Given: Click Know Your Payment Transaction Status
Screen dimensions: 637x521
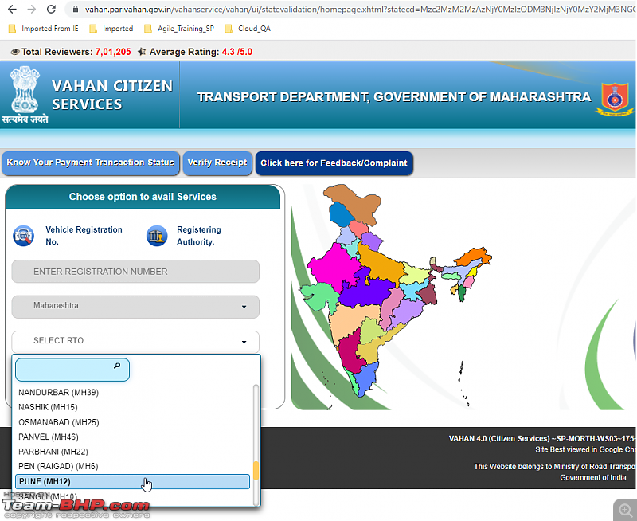Looking at the screenshot, I should pos(91,163).
